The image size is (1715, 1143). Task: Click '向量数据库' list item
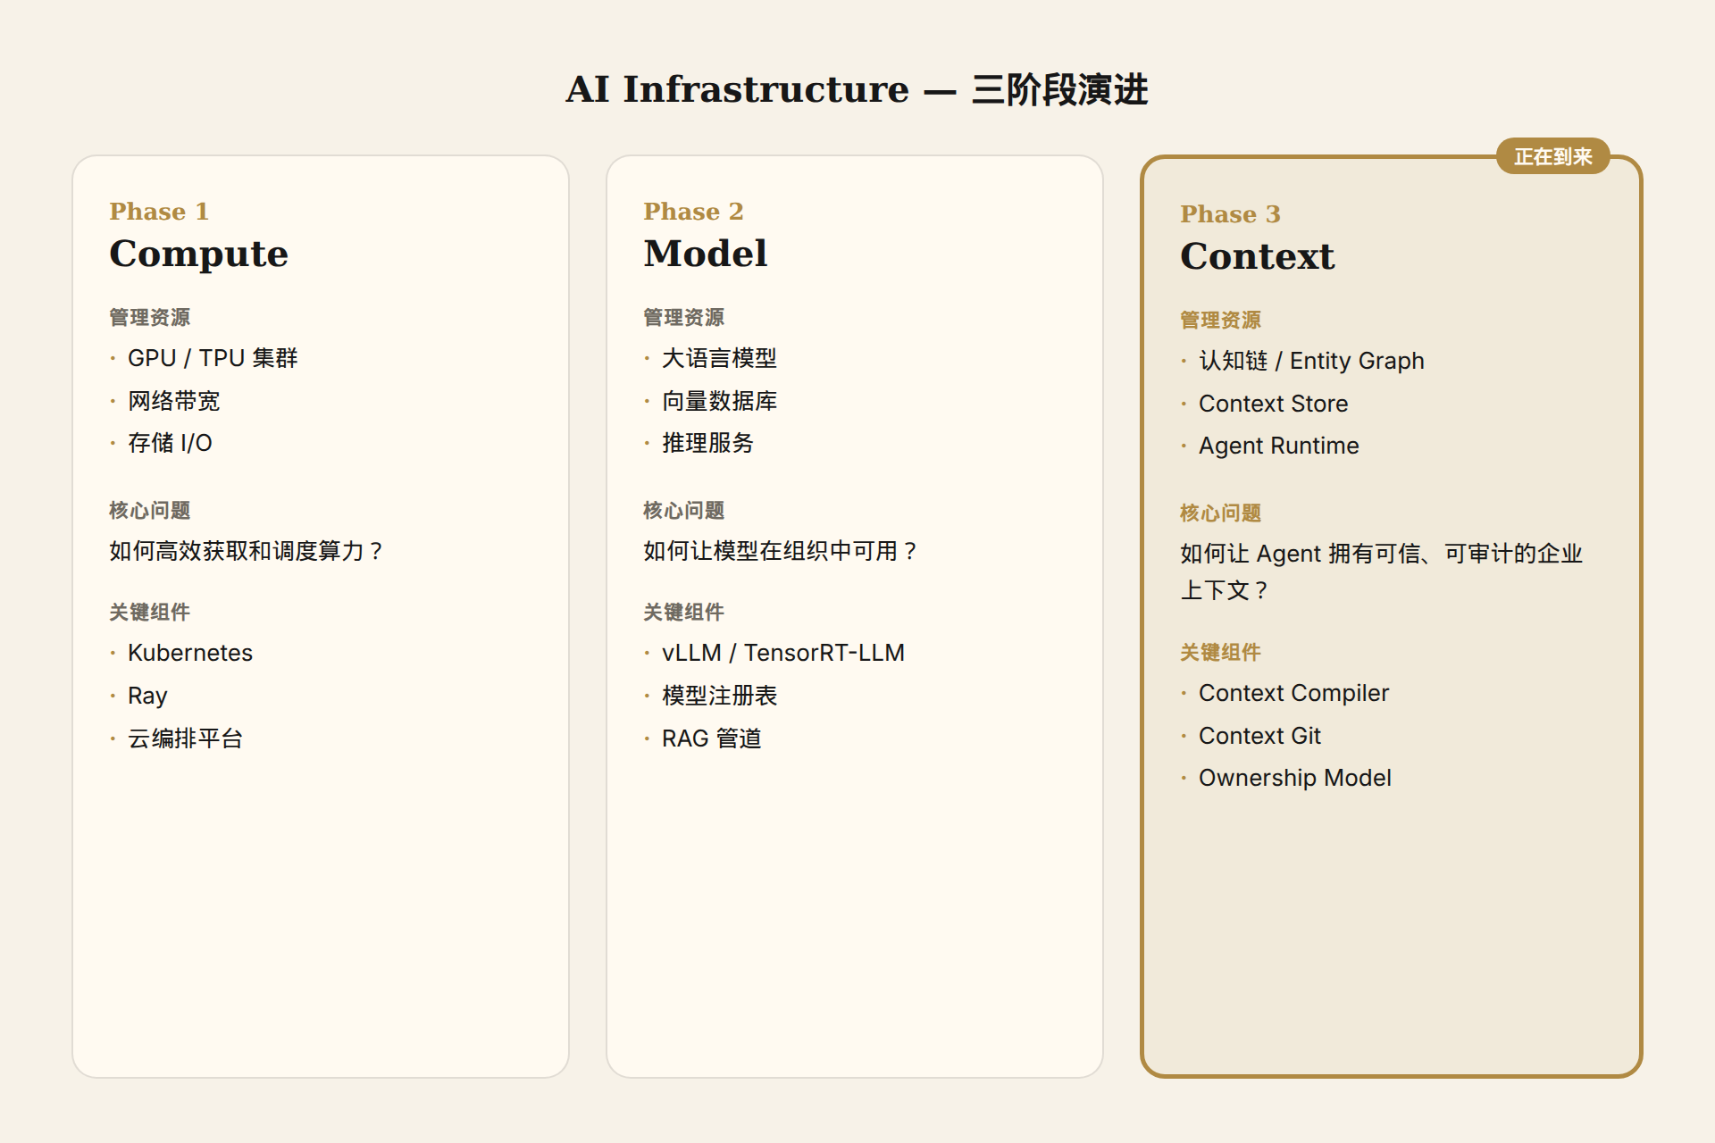coord(719,401)
